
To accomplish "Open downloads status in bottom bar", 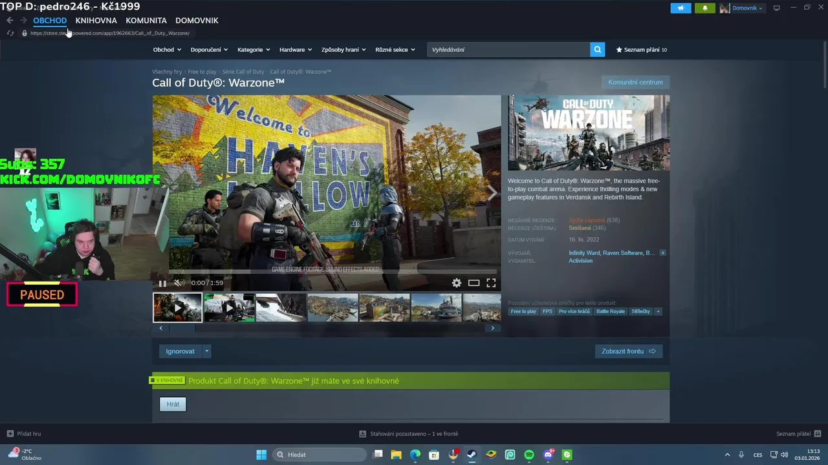I will 409,434.
